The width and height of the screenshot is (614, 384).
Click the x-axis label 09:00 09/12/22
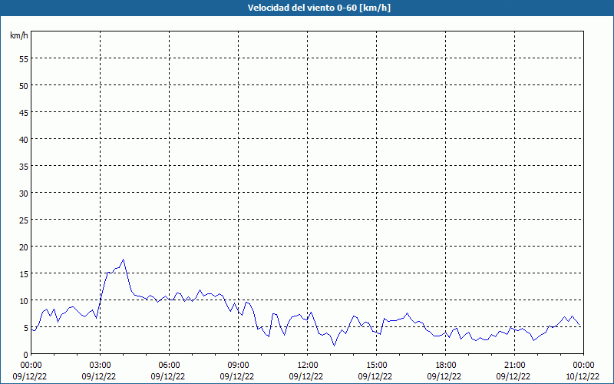coord(237,371)
